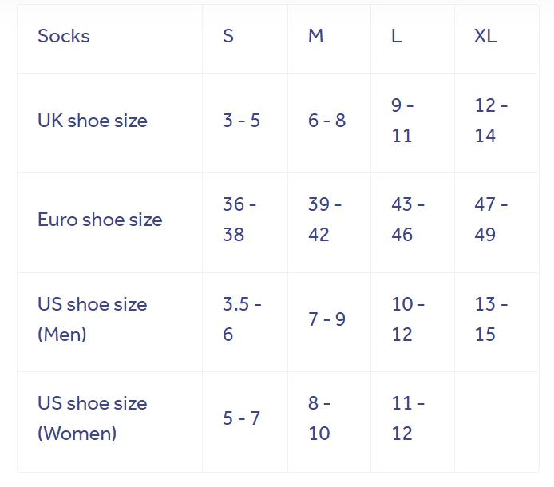Click the Socks header cell
This screenshot has width=554, height=487.
click(x=64, y=37)
